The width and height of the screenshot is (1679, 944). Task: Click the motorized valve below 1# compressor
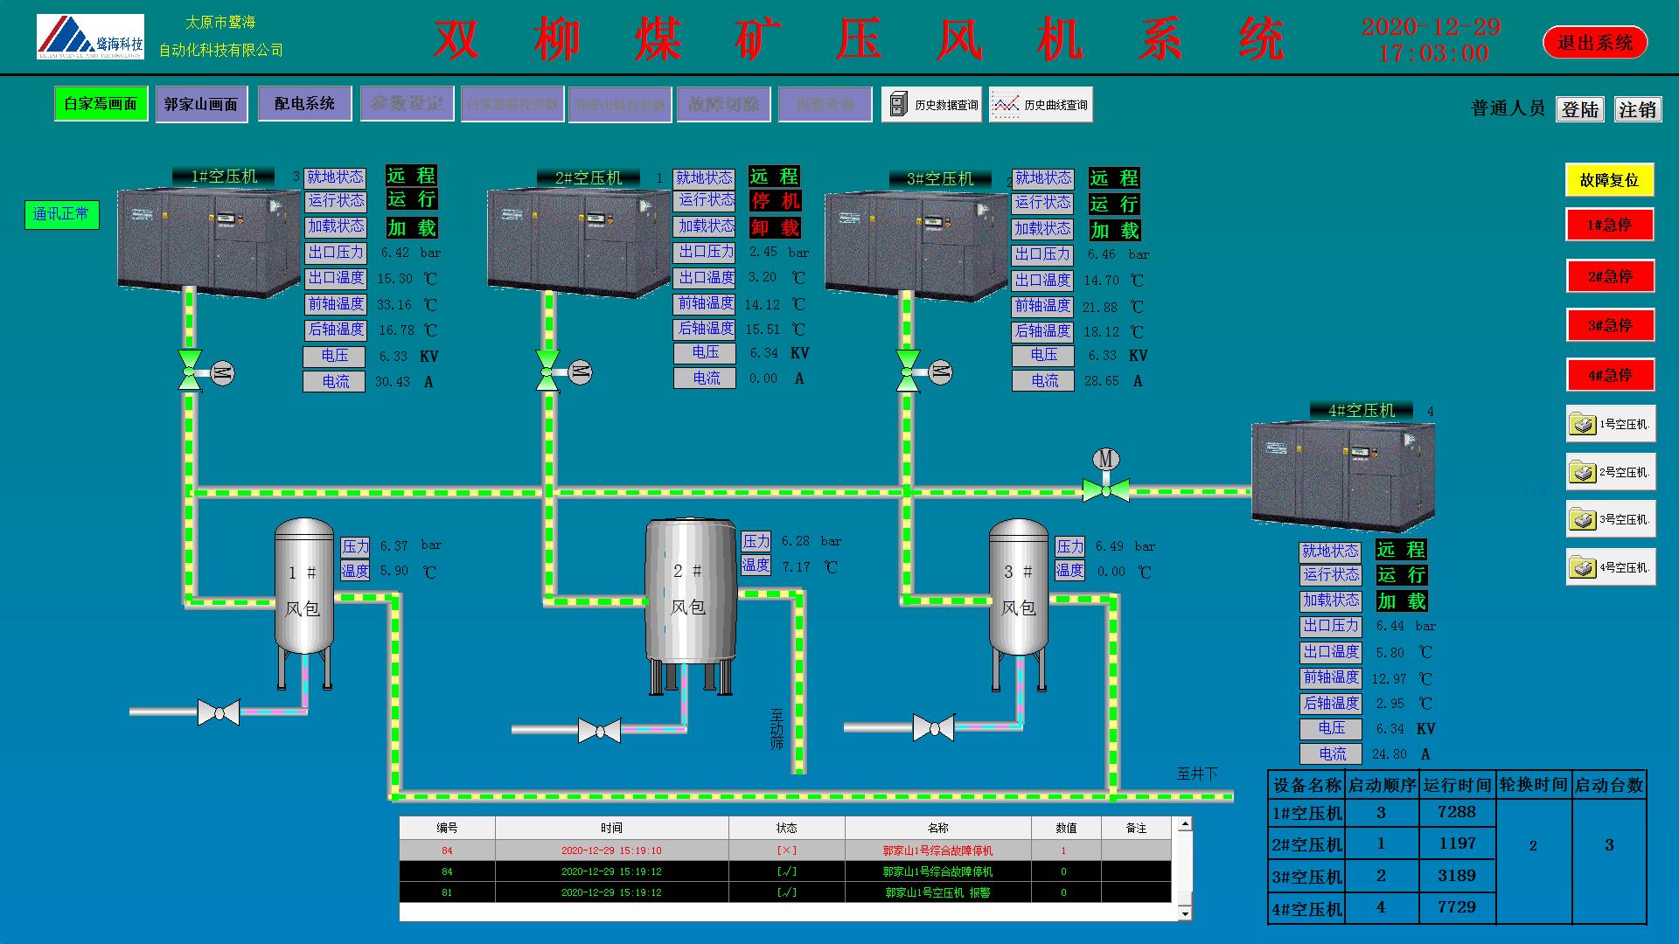pyautogui.click(x=191, y=371)
